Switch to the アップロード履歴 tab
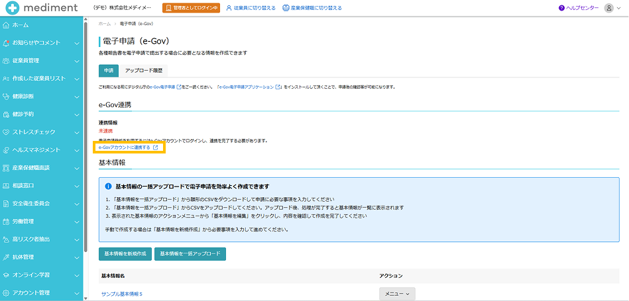This screenshot has width=629, height=301. (x=144, y=70)
